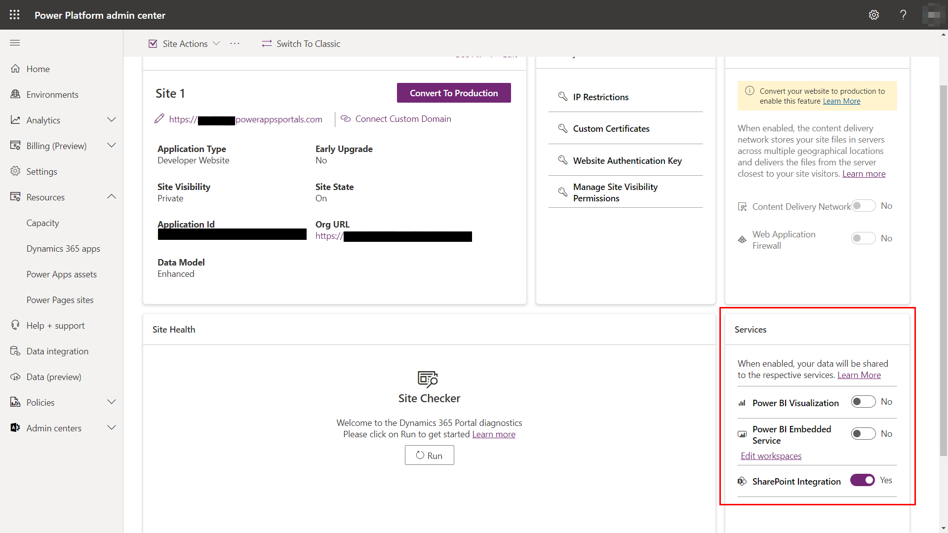Run the Site Checker diagnostic

[x=429, y=455]
